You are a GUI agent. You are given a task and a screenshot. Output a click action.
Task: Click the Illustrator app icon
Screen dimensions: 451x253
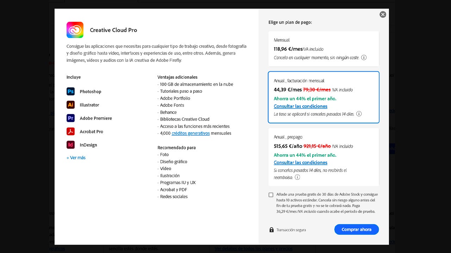point(70,105)
